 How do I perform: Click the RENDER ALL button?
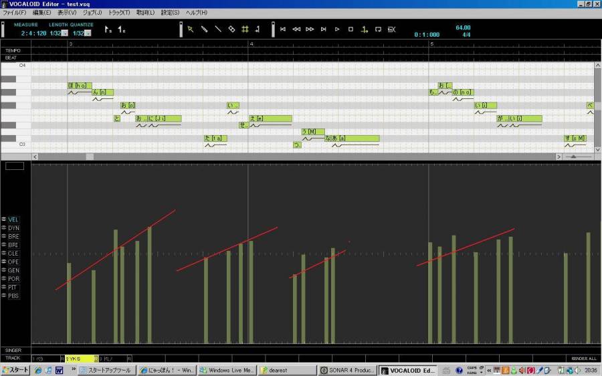point(583,359)
